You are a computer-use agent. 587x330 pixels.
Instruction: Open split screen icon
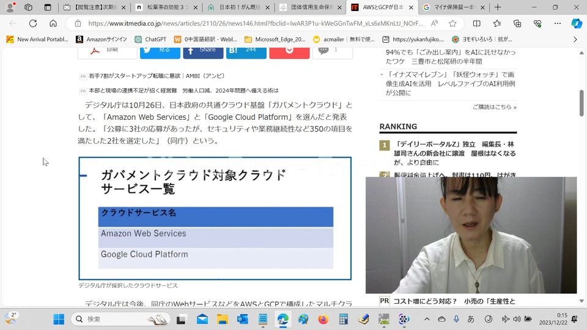tap(476, 23)
